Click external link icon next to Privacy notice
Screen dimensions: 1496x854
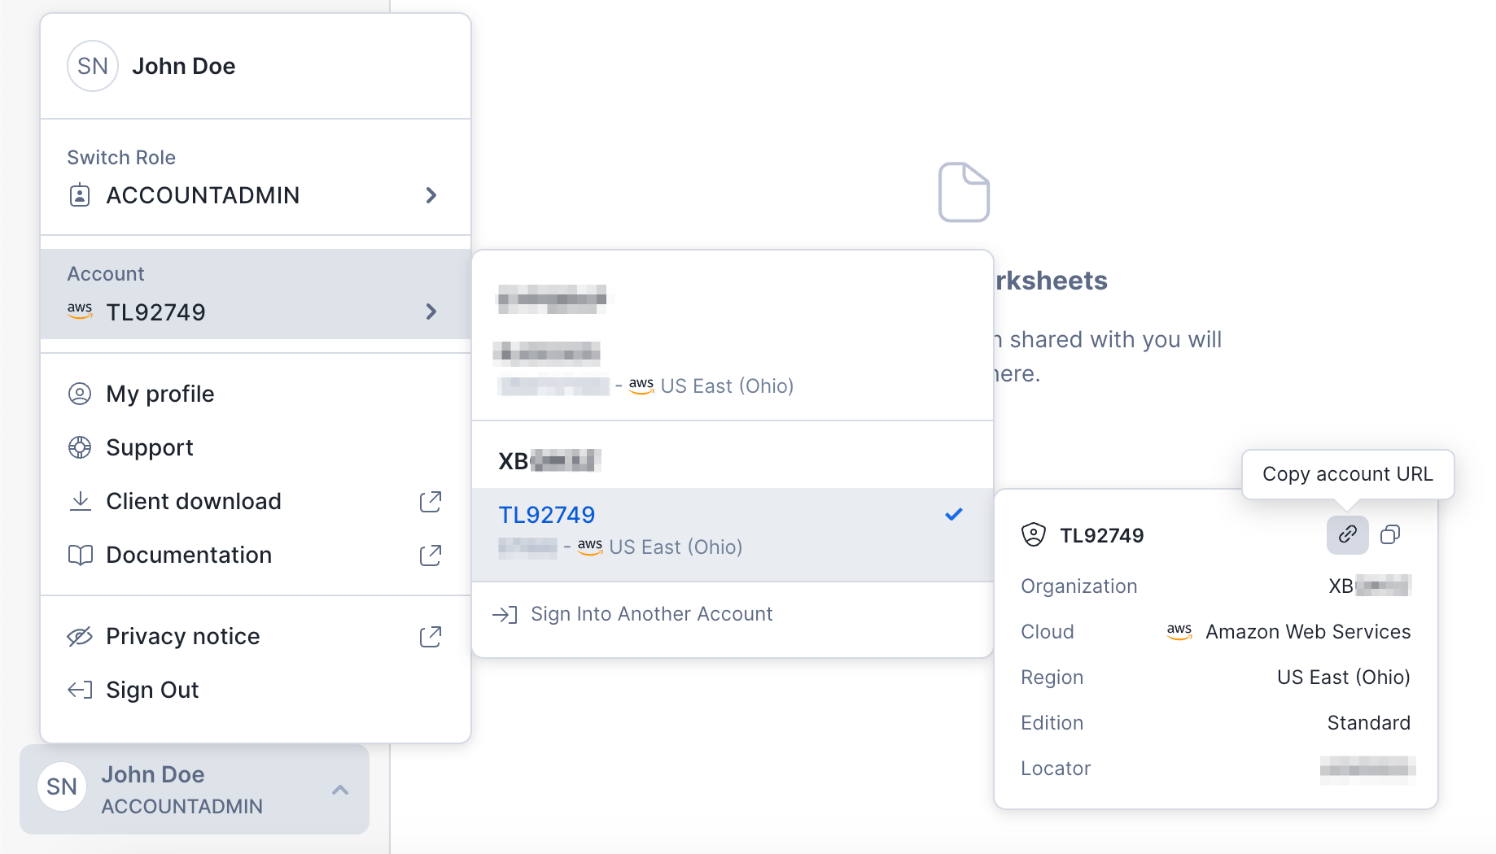click(x=431, y=637)
